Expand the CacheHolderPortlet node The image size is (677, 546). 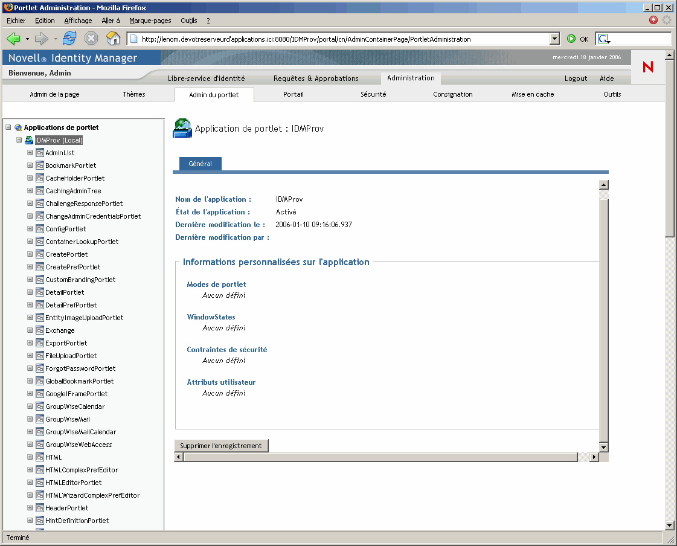pos(30,178)
